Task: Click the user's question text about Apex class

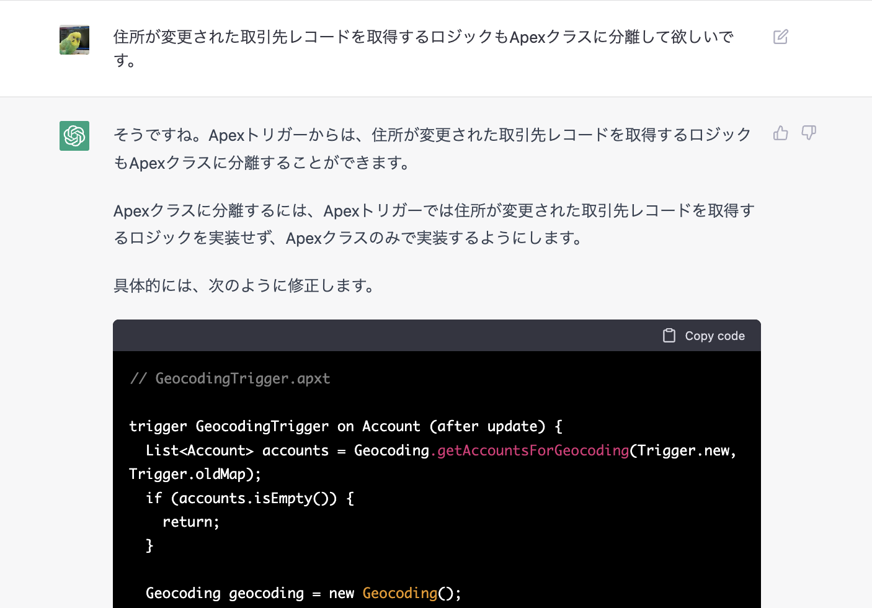Action: pyautogui.click(x=424, y=48)
